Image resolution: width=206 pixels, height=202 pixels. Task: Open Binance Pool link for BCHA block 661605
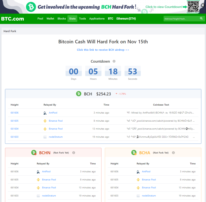coord(149,180)
